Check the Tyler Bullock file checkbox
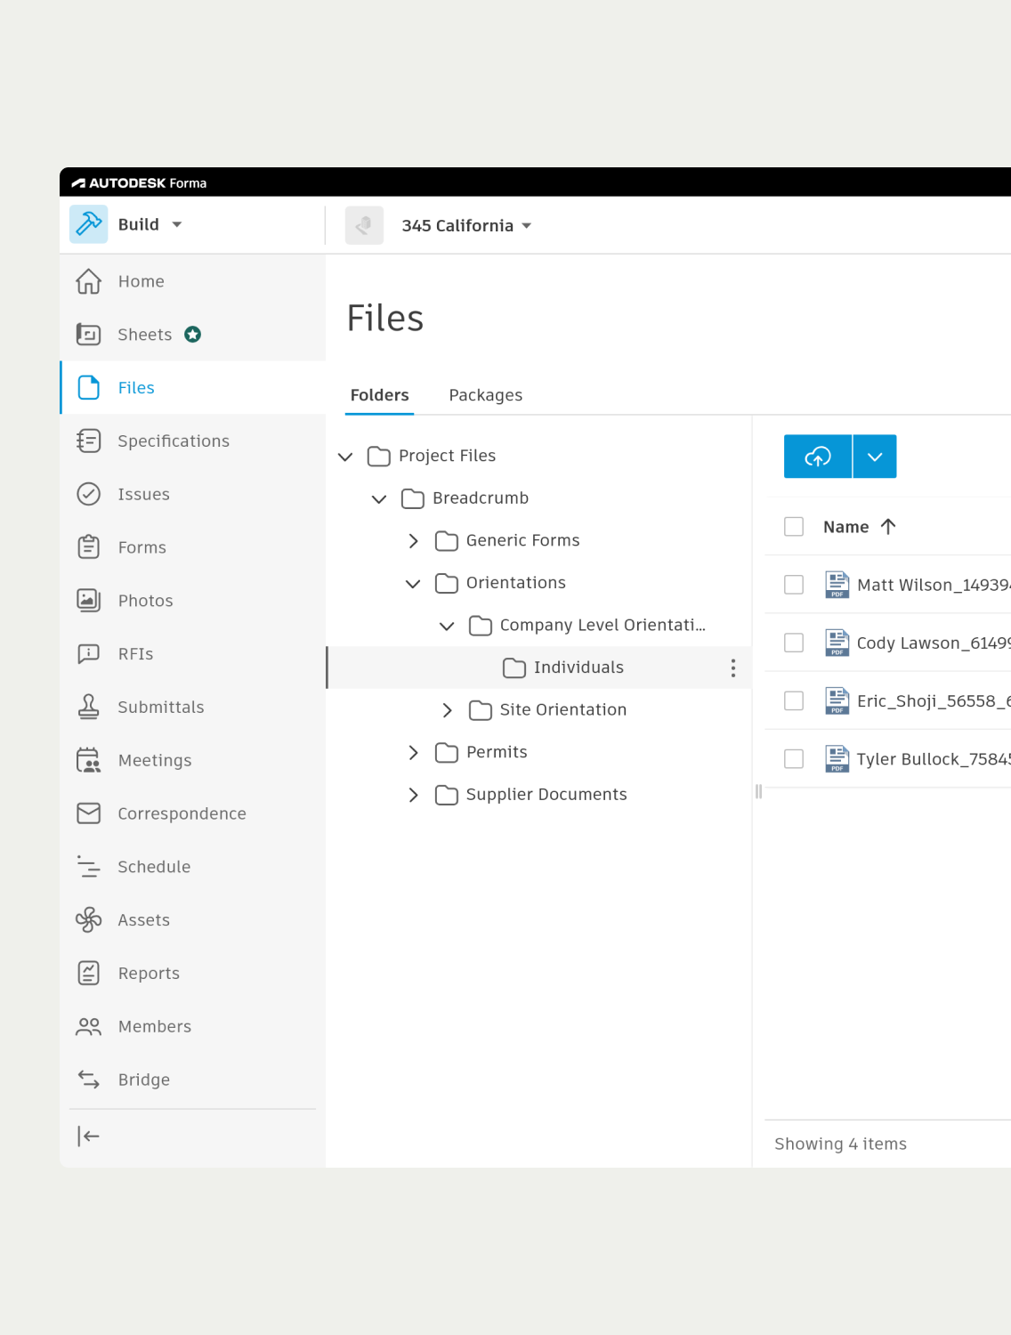The height and width of the screenshot is (1335, 1011). pyautogui.click(x=794, y=758)
